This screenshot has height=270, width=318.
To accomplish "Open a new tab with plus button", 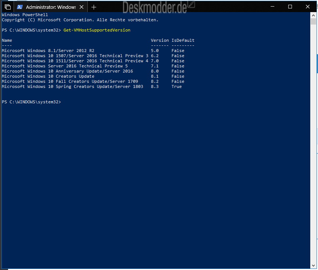I will (94, 7).
